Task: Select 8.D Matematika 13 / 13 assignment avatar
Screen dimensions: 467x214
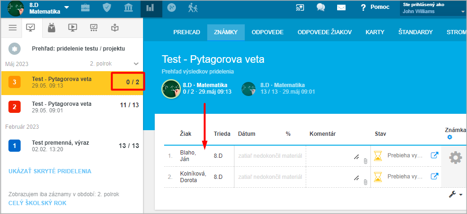Action: pos(249,89)
